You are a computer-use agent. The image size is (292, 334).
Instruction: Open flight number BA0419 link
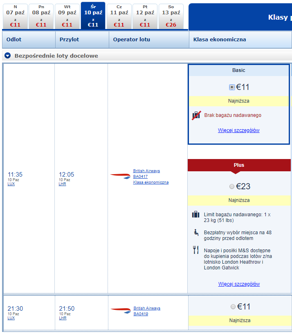pyautogui.click(x=141, y=314)
